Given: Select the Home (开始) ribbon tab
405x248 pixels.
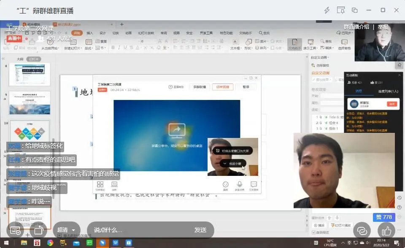Looking at the screenshot, I should pyautogui.click(x=77, y=33).
